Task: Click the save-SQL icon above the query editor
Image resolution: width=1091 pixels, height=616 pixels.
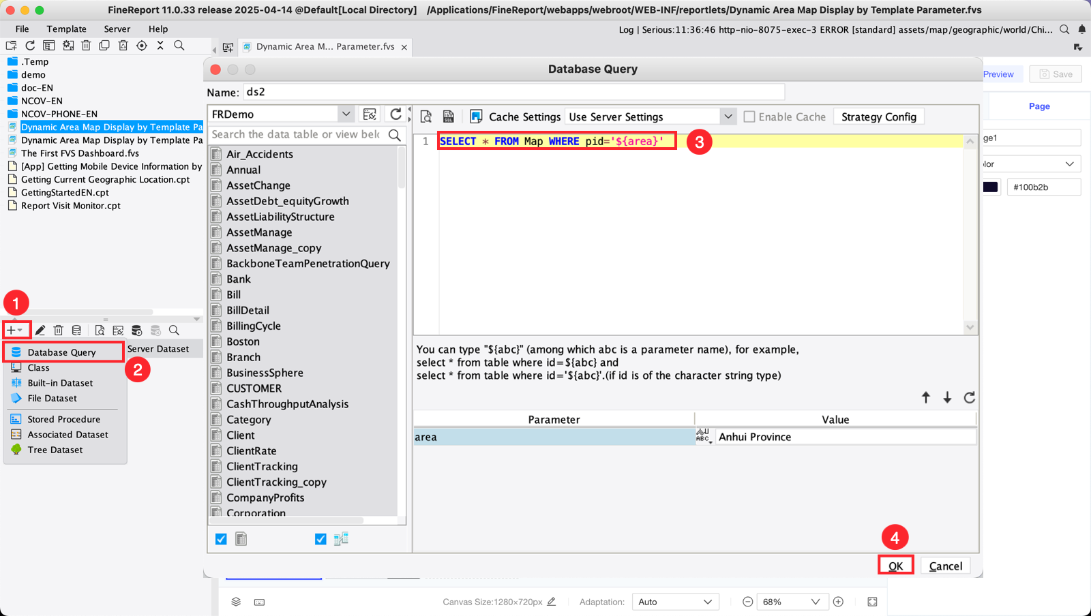Action: coord(449,117)
